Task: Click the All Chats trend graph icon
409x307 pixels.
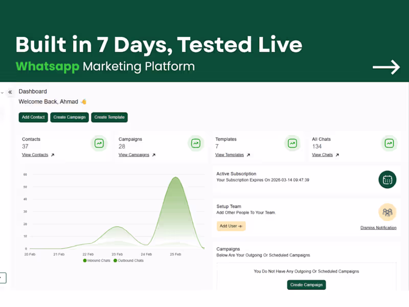Action: (x=389, y=143)
